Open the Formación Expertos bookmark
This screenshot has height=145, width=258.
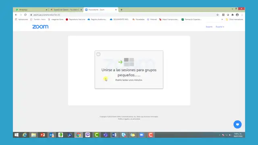pyautogui.click(x=191, y=19)
